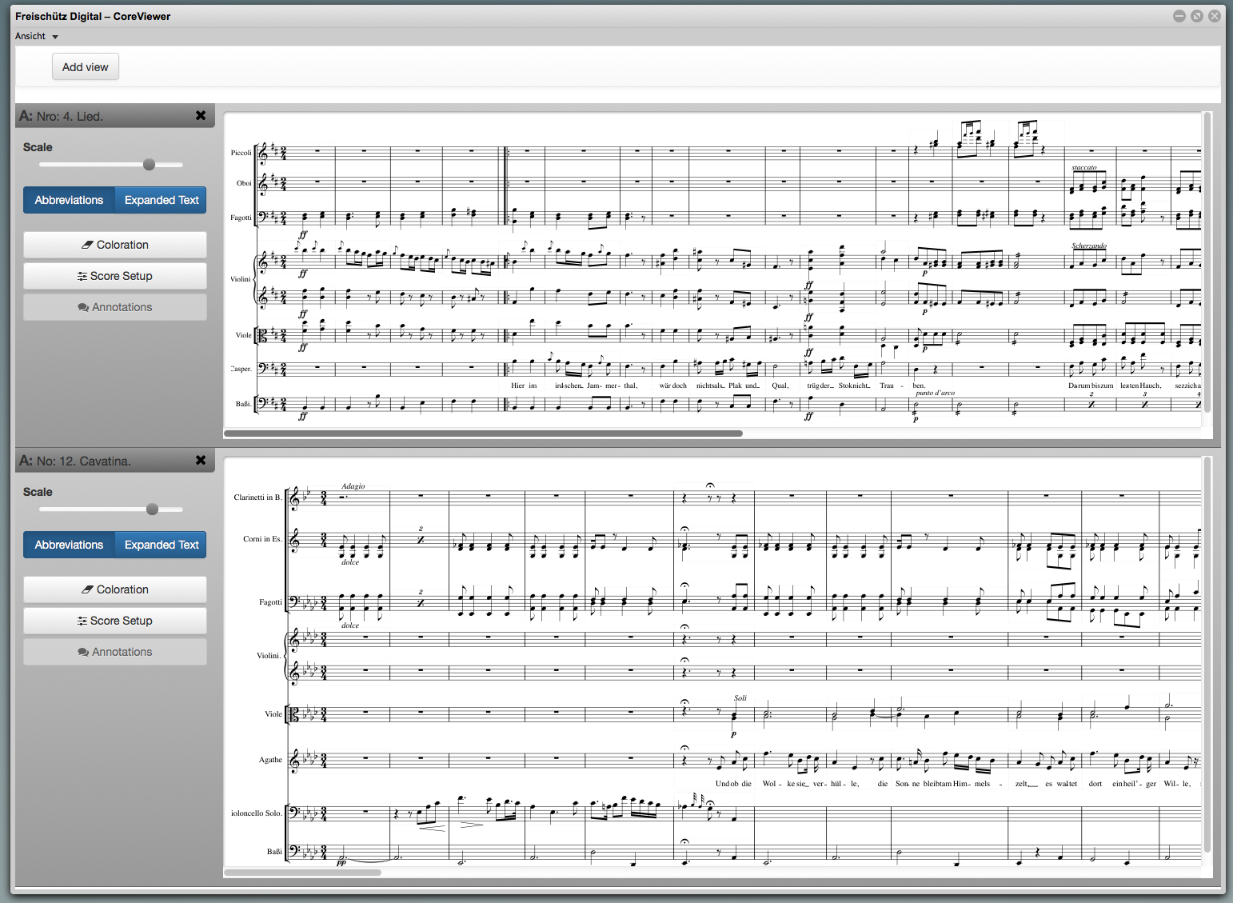
Task: Open Coloration for Nro: 4. Lied.
Action: 115,245
